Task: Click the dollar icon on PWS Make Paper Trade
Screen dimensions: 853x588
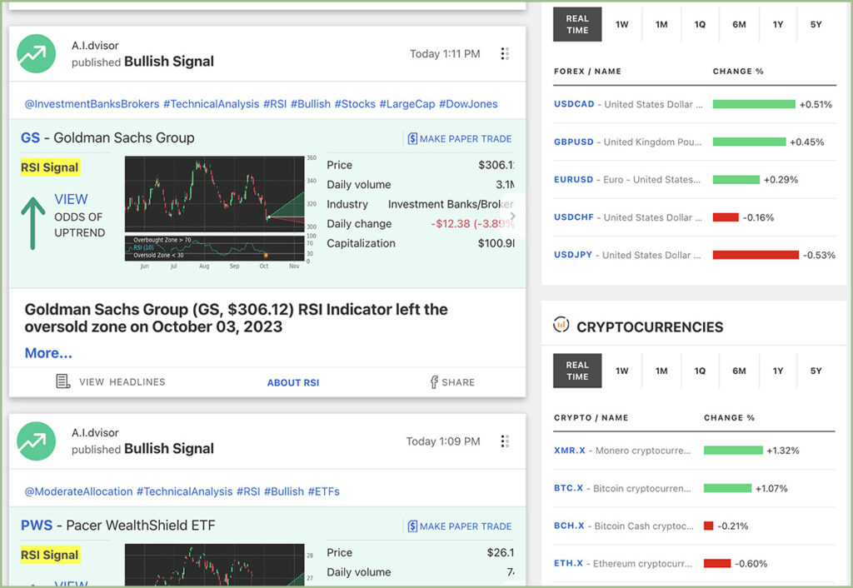Action: click(412, 526)
